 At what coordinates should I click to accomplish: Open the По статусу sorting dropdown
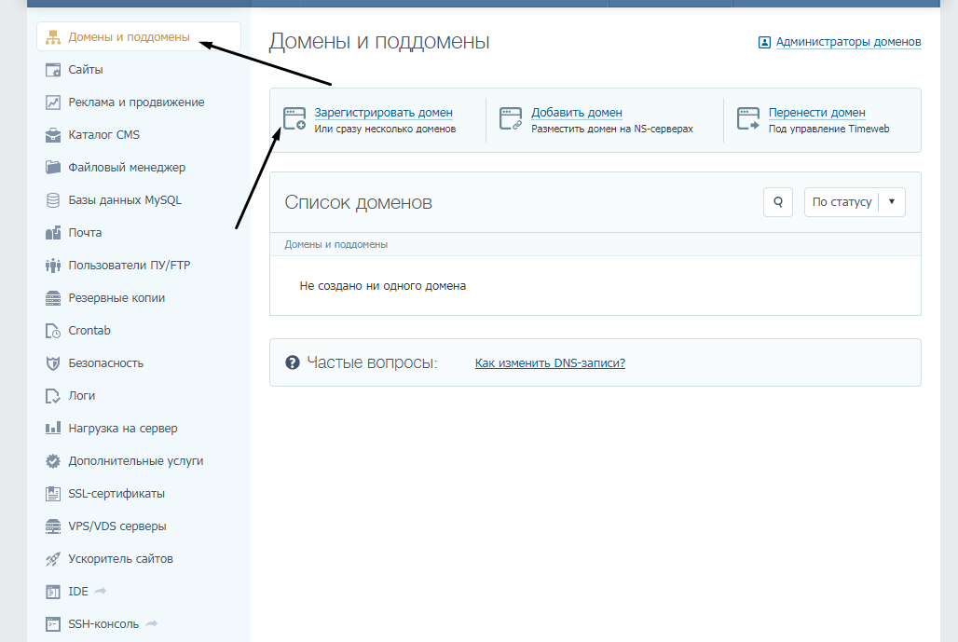click(x=854, y=201)
